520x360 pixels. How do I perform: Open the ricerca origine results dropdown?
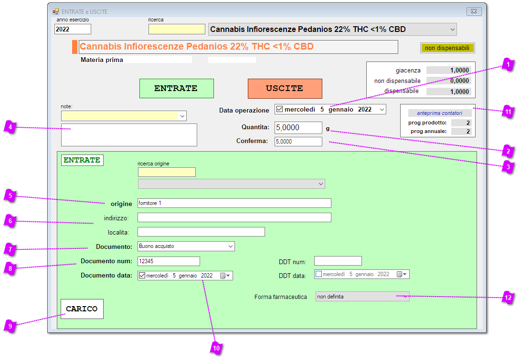[x=321, y=184]
